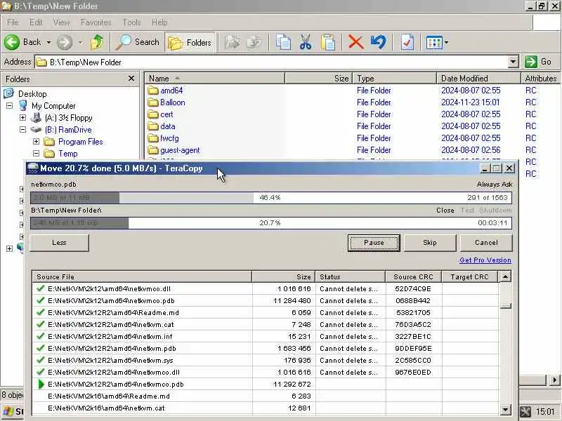Image resolution: width=562 pixels, height=421 pixels.
Task: Close the Folders pane with X
Action: (x=131, y=79)
